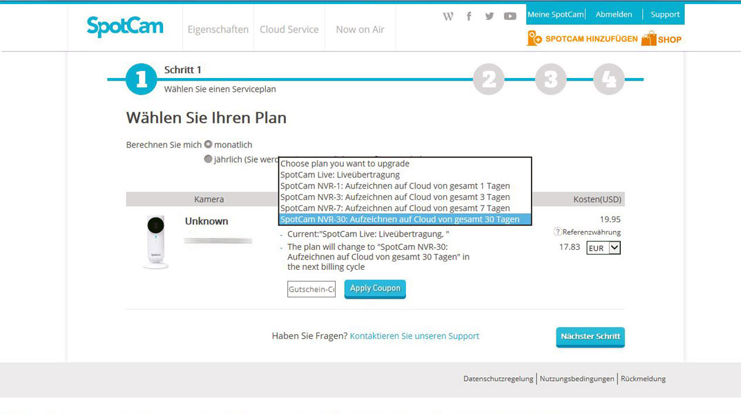Click step 3 circle in progress bar
Viewport: 741px width, 414px height.
550,79
